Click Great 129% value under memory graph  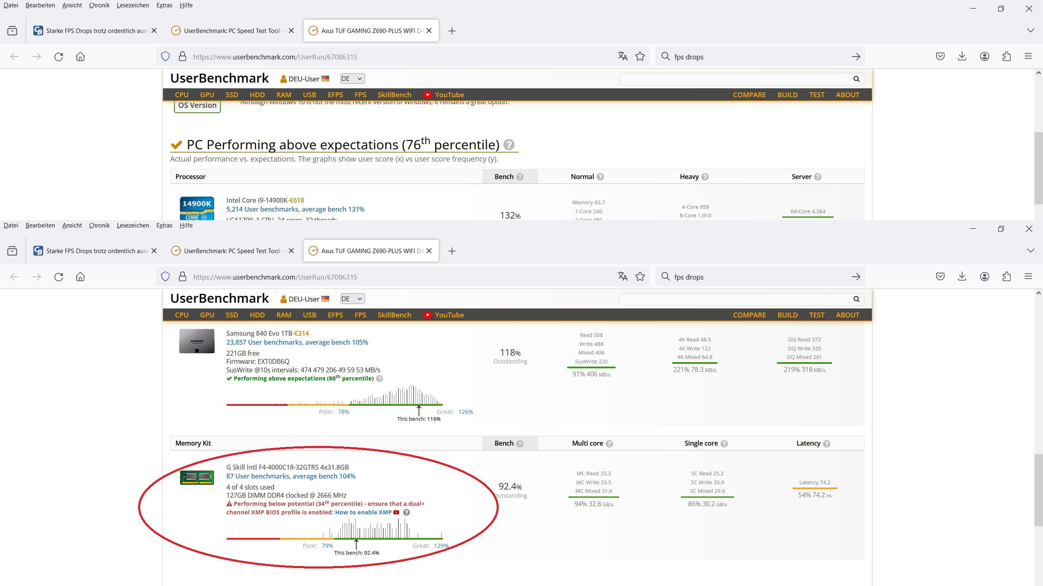(441, 546)
